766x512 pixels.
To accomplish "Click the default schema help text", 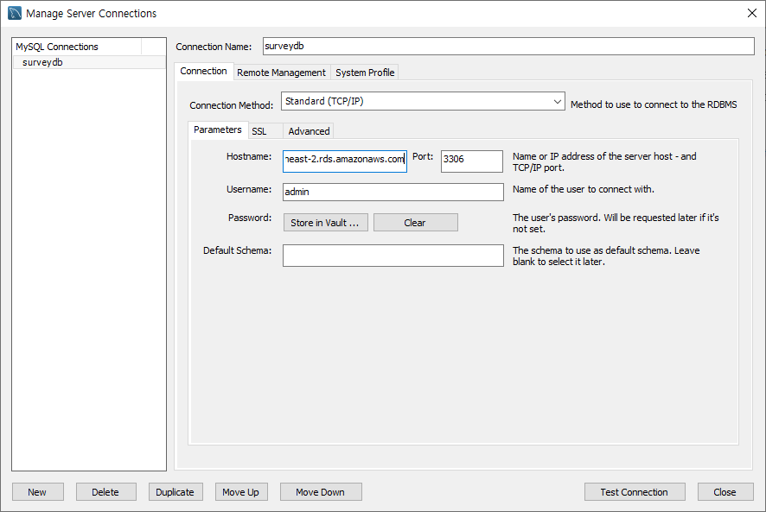I will [606, 256].
